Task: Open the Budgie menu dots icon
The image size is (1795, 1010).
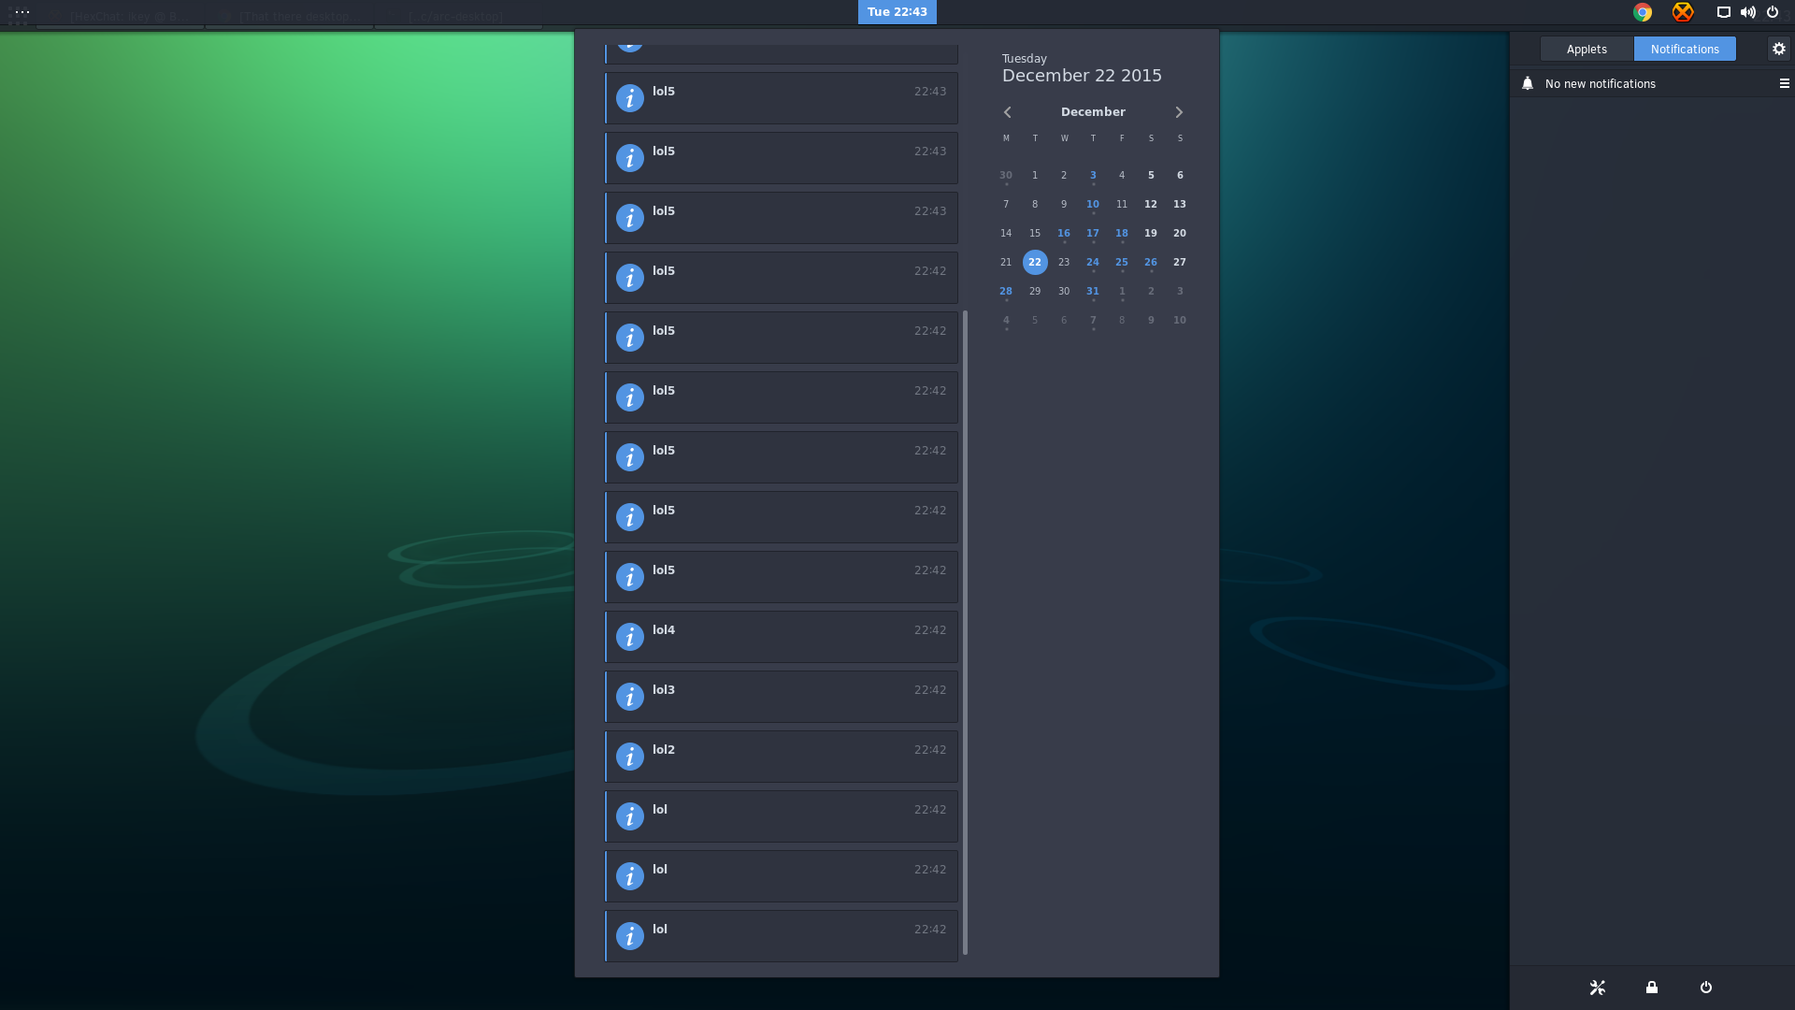Action: tap(22, 12)
